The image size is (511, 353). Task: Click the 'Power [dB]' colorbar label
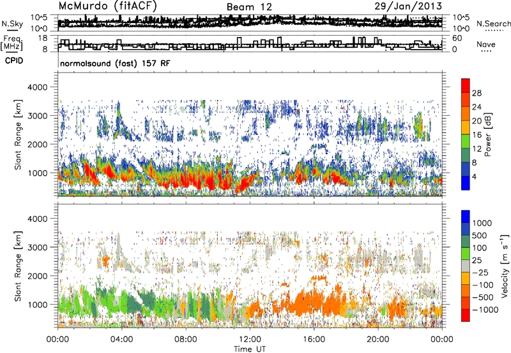click(487, 134)
